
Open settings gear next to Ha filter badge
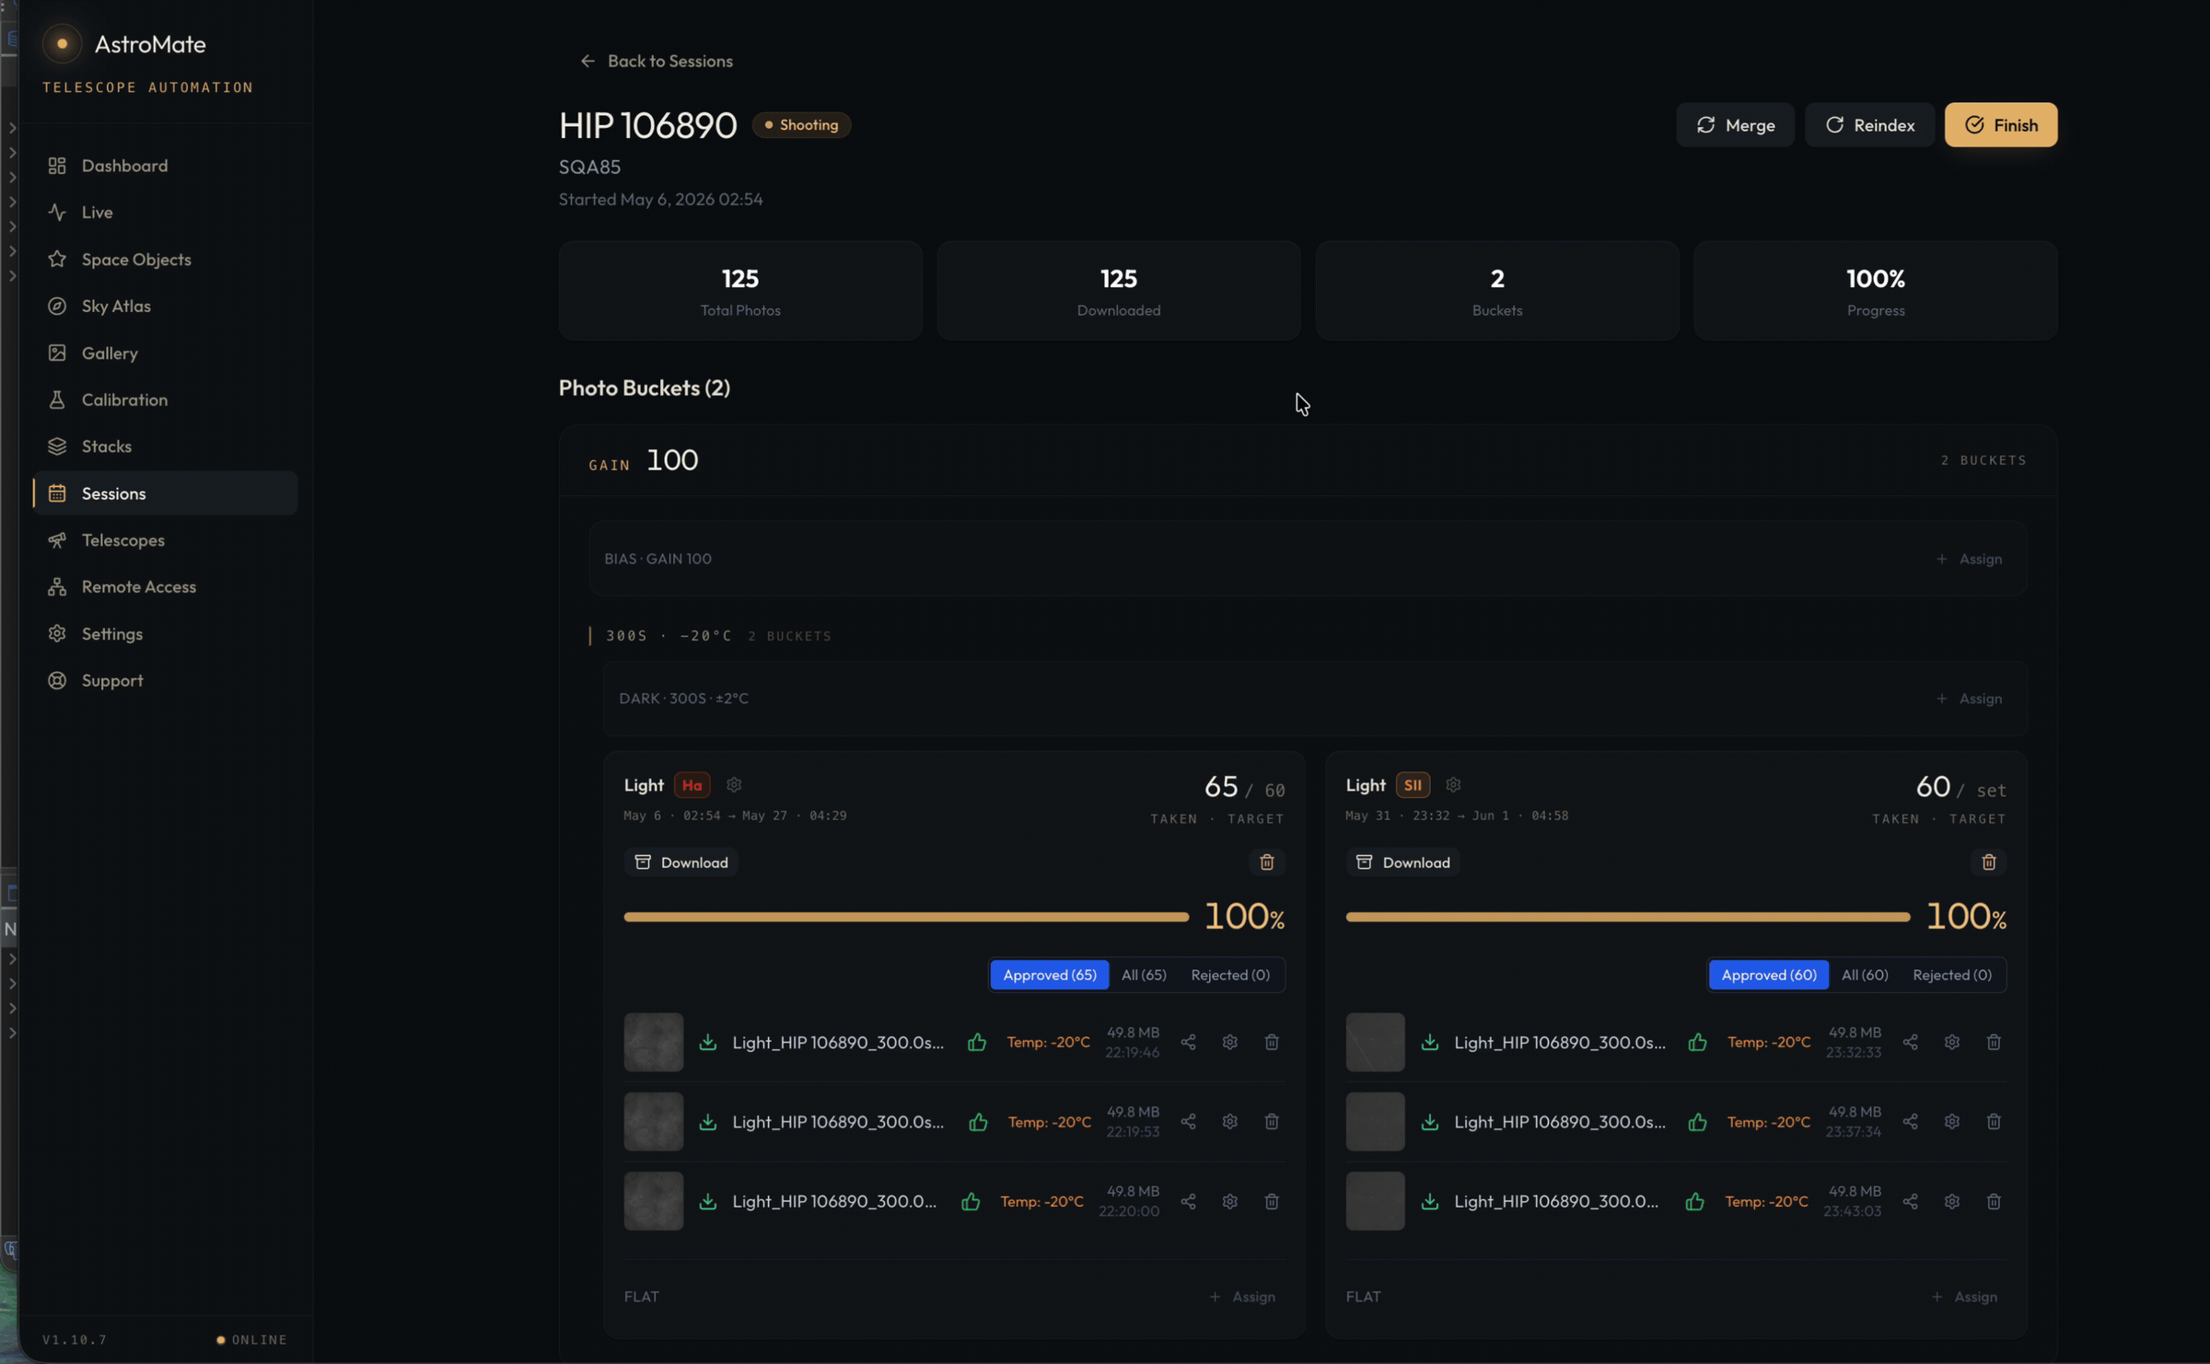pos(734,785)
